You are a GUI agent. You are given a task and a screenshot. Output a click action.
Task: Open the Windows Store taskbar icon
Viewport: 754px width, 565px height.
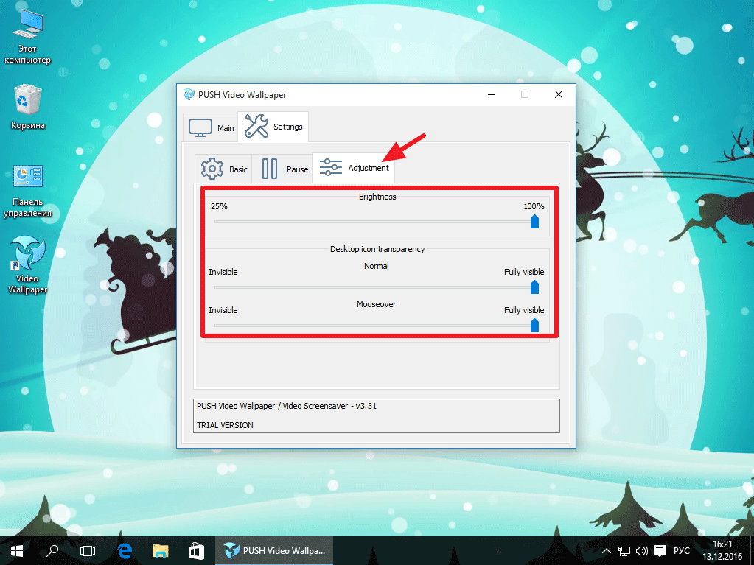(197, 550)
